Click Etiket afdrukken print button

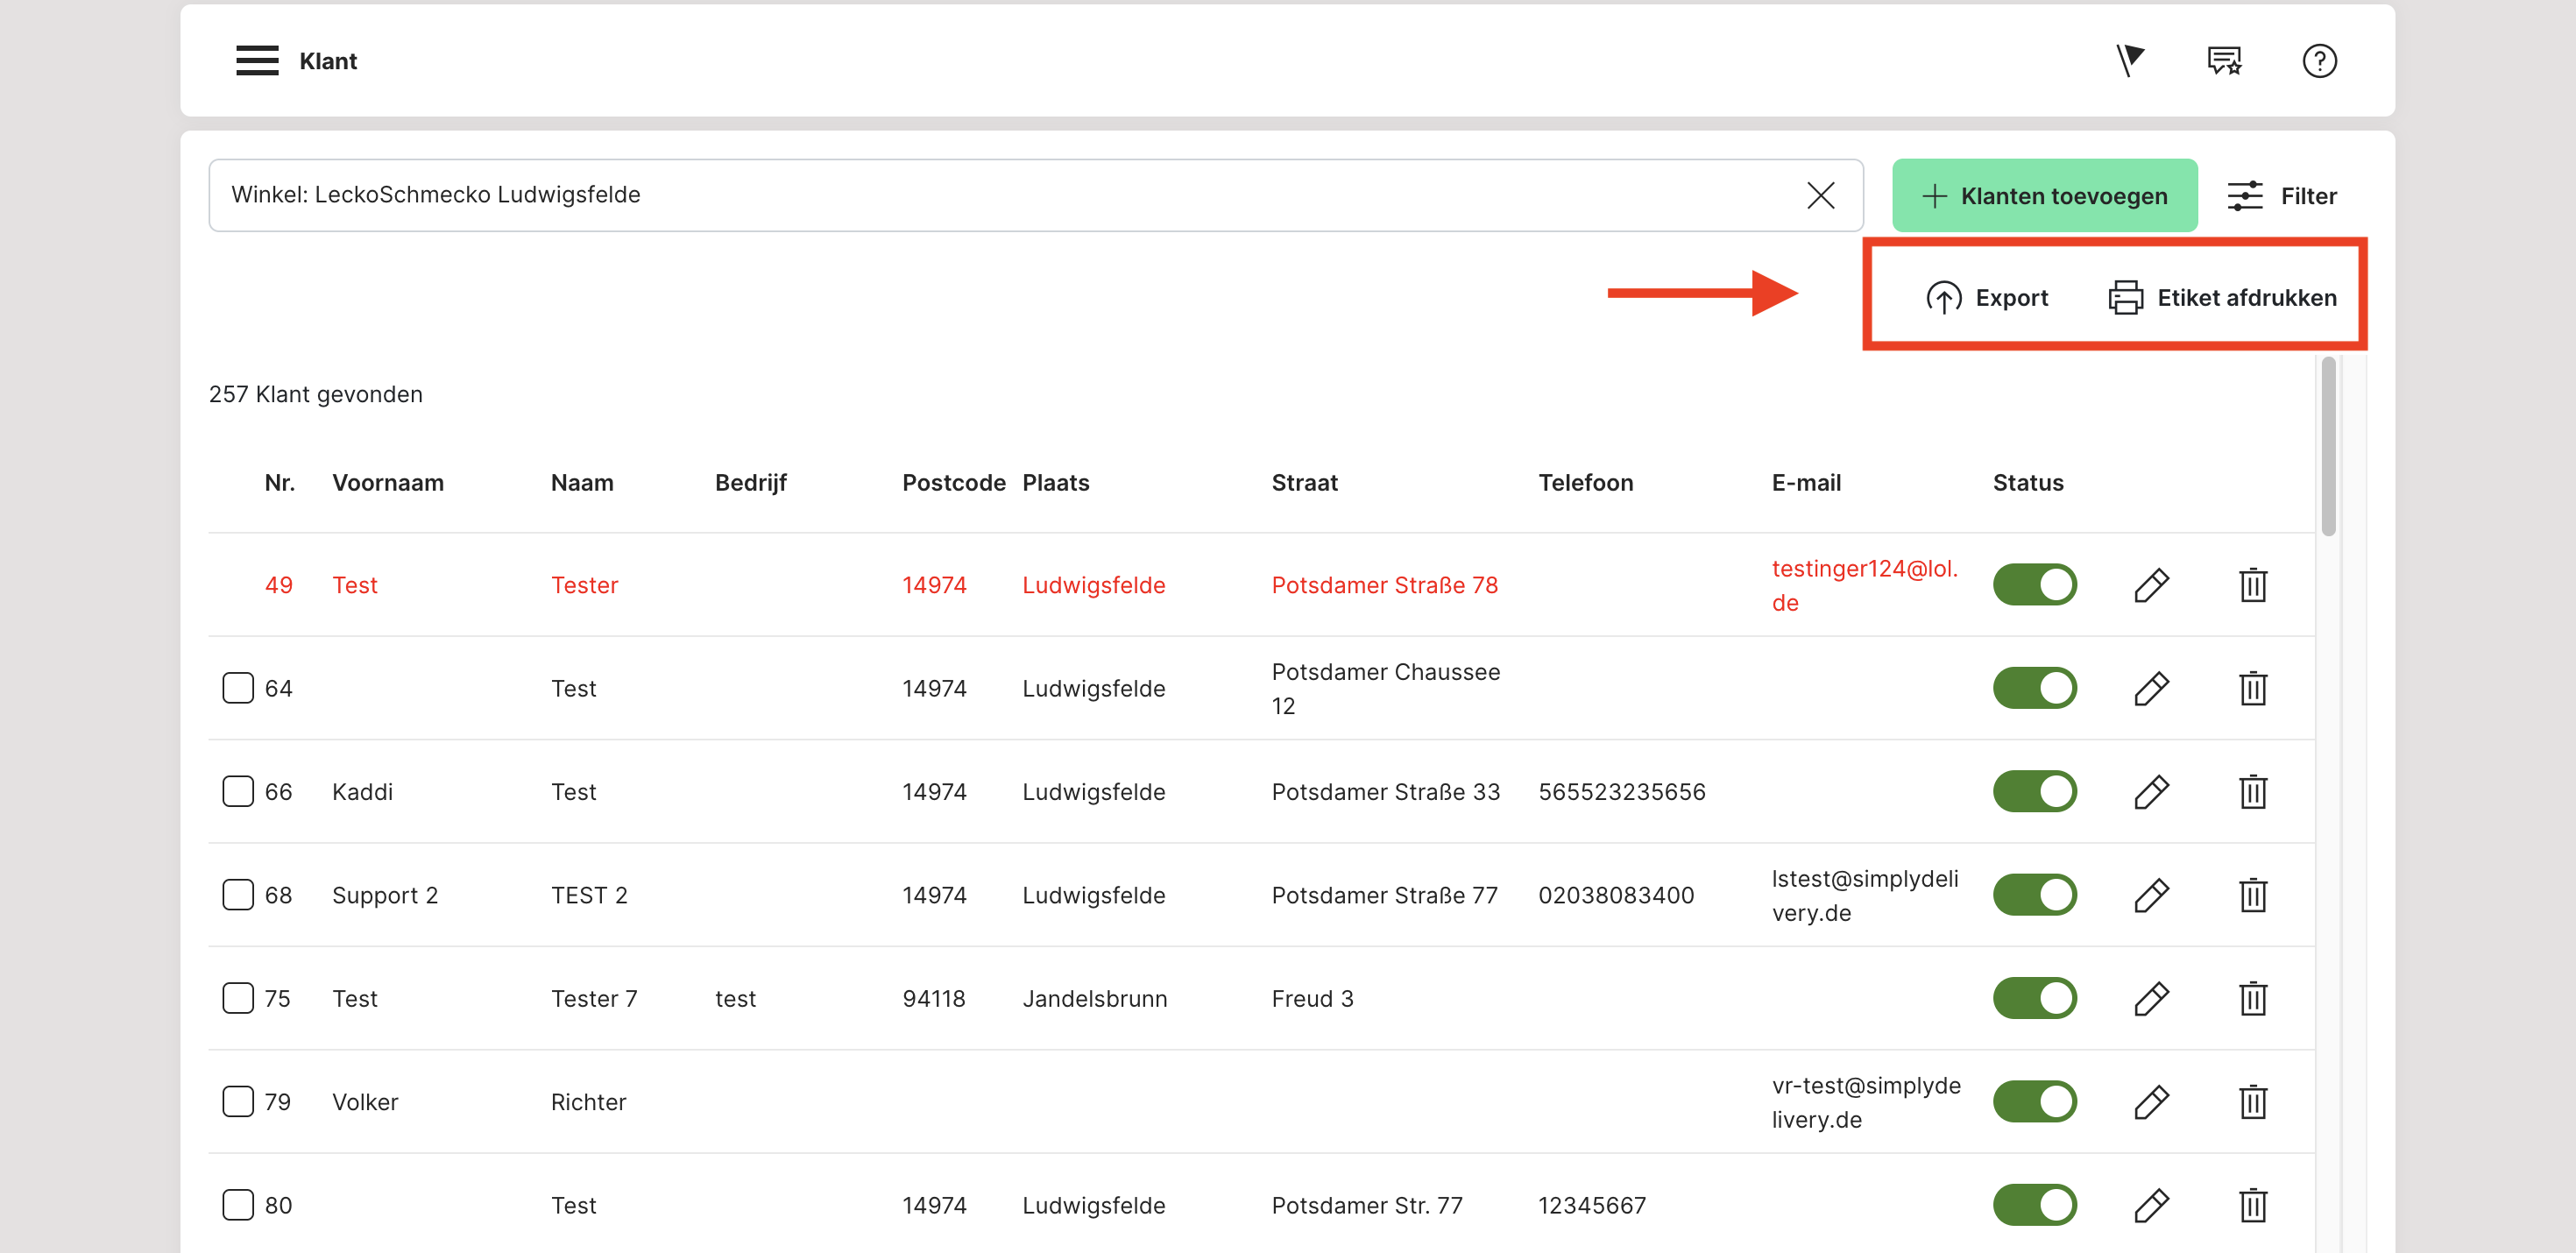[2222, 298]
